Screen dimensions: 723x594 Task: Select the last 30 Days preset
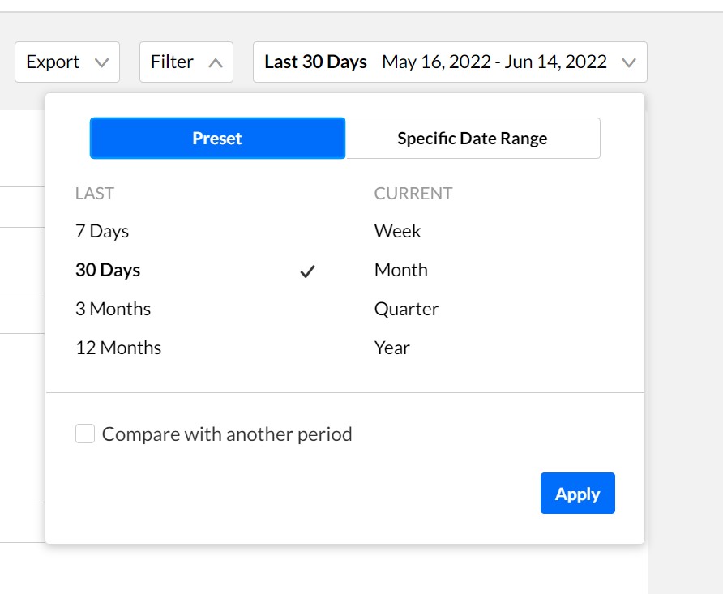coord(108,270)
